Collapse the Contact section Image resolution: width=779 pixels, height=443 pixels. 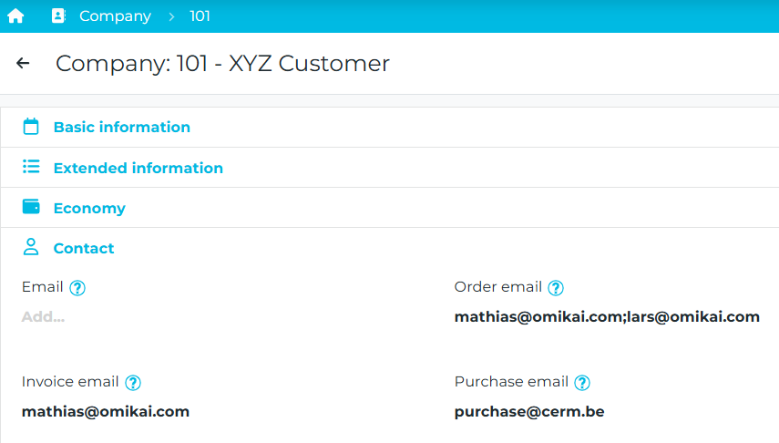click(84, 248)
